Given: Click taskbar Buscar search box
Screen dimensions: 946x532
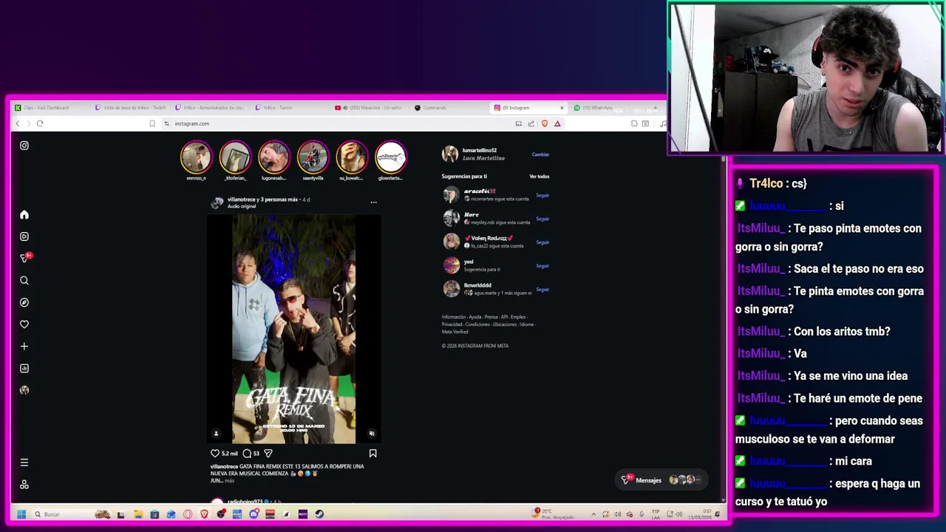Looking at the screenshot, I should click(72, 514).
